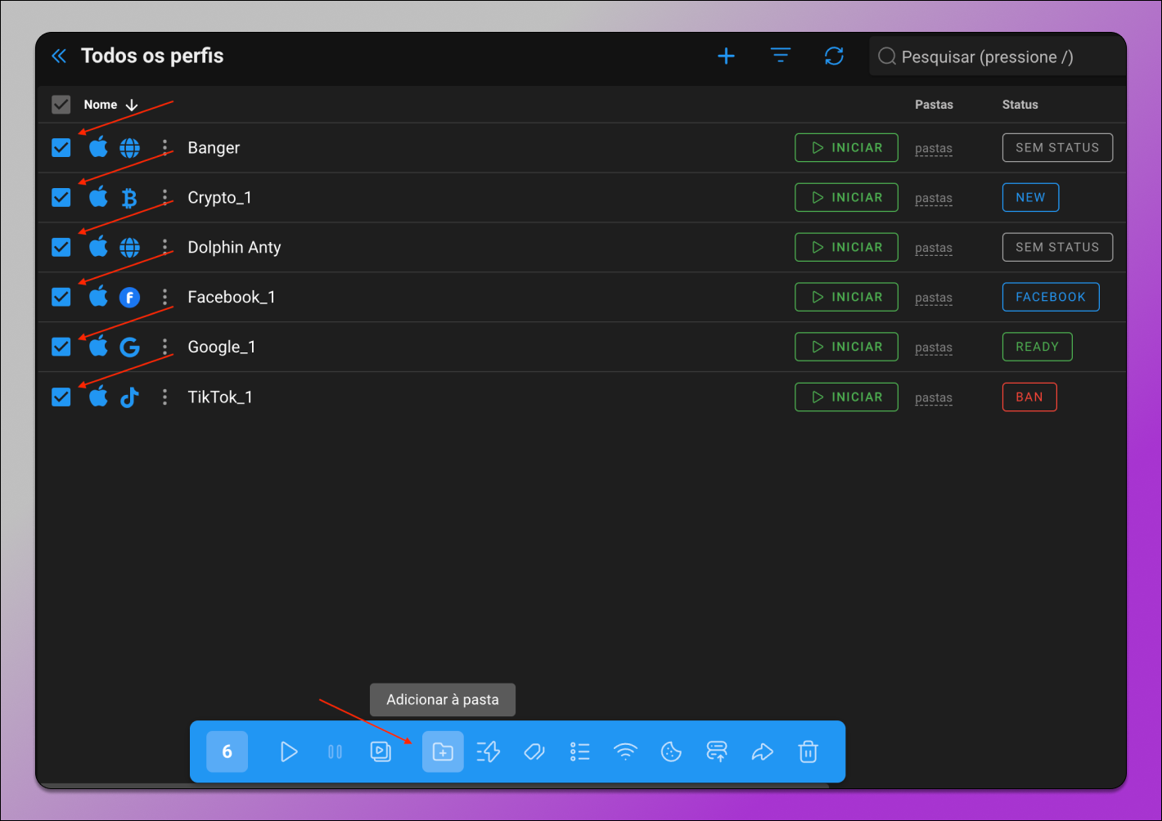The height and width of the screenshot is (821, 1162).
Task: Click the pastas link for TikTok_1
Action: coord(934,398)
